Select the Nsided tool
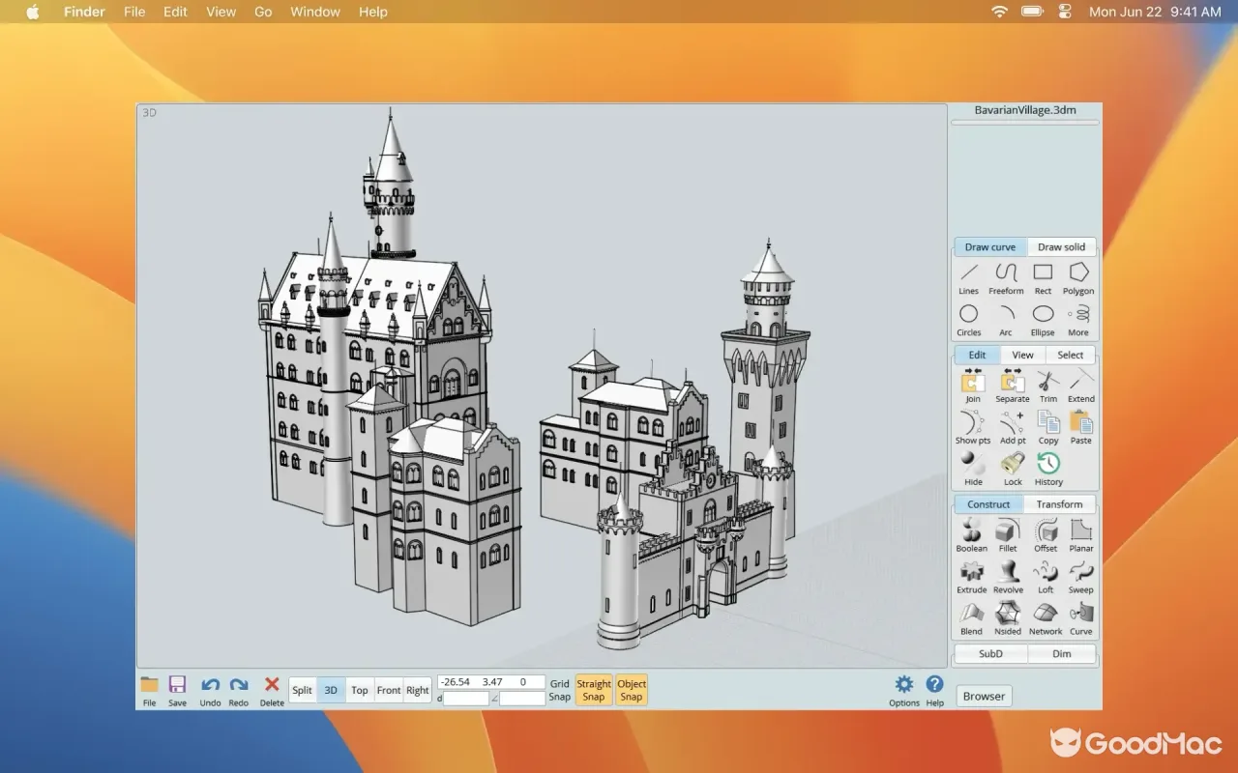Screen dimensions: 1238x773 click(1008, 619)
